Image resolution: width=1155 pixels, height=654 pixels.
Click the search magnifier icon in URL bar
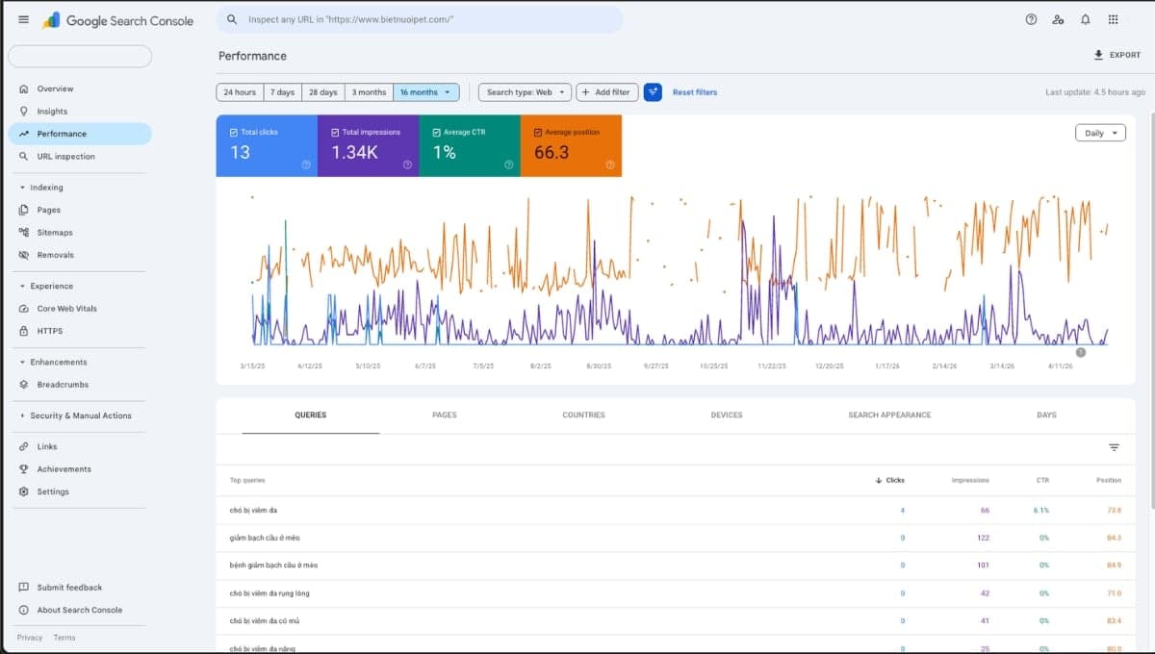pyautogui.click(x=231, y=19)
